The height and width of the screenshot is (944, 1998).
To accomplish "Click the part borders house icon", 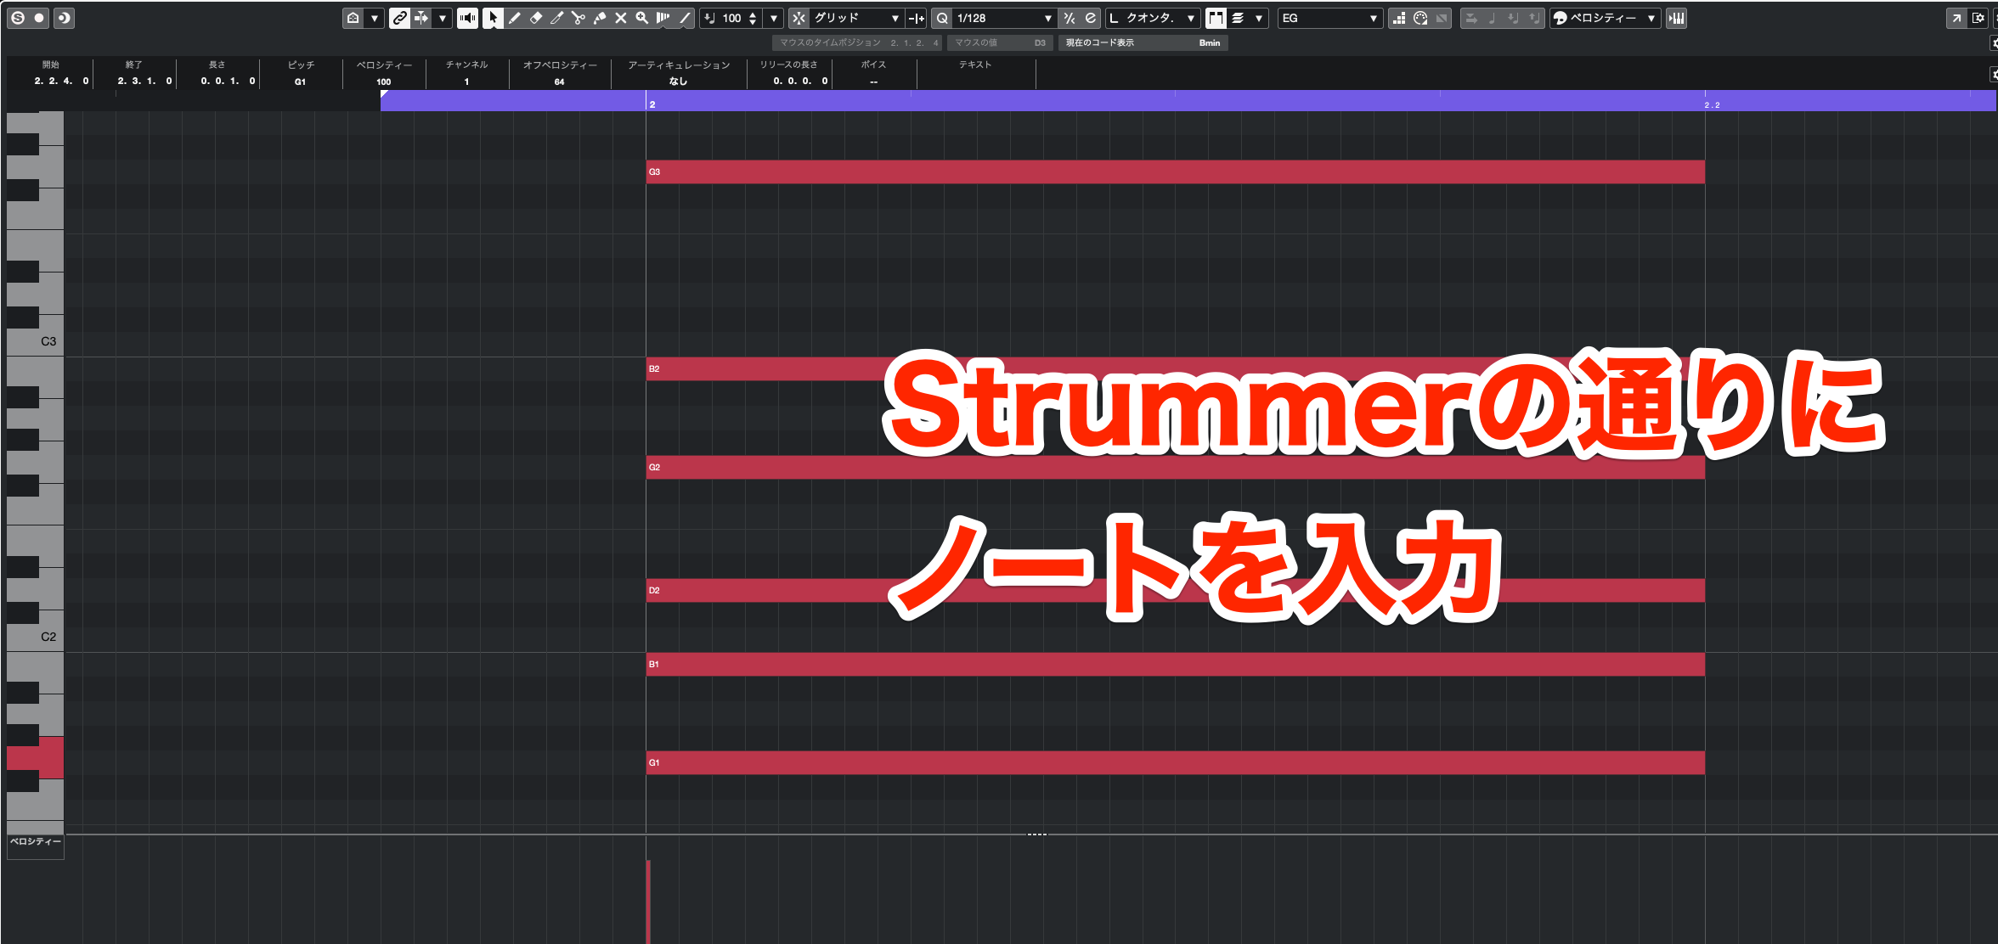I will click(353, 18).
